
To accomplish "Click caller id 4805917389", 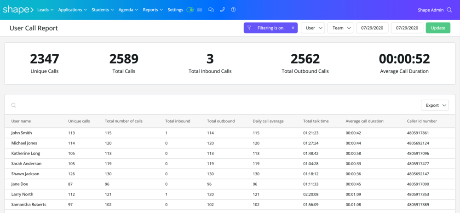I will click(418, 205).
